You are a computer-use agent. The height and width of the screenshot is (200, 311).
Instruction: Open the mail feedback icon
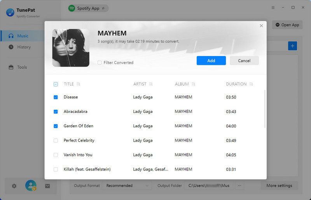(47, 186)
